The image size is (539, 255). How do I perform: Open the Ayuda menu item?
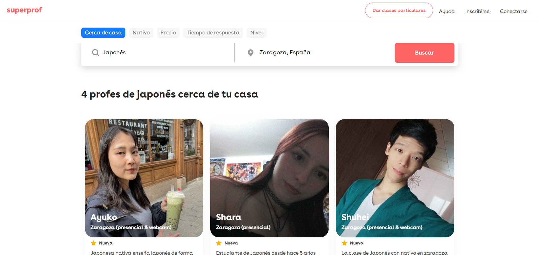447,11
